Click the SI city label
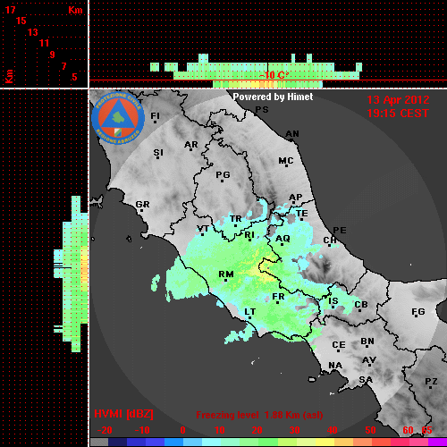This screenshot has height=447, width=447. tap(158, 153)
